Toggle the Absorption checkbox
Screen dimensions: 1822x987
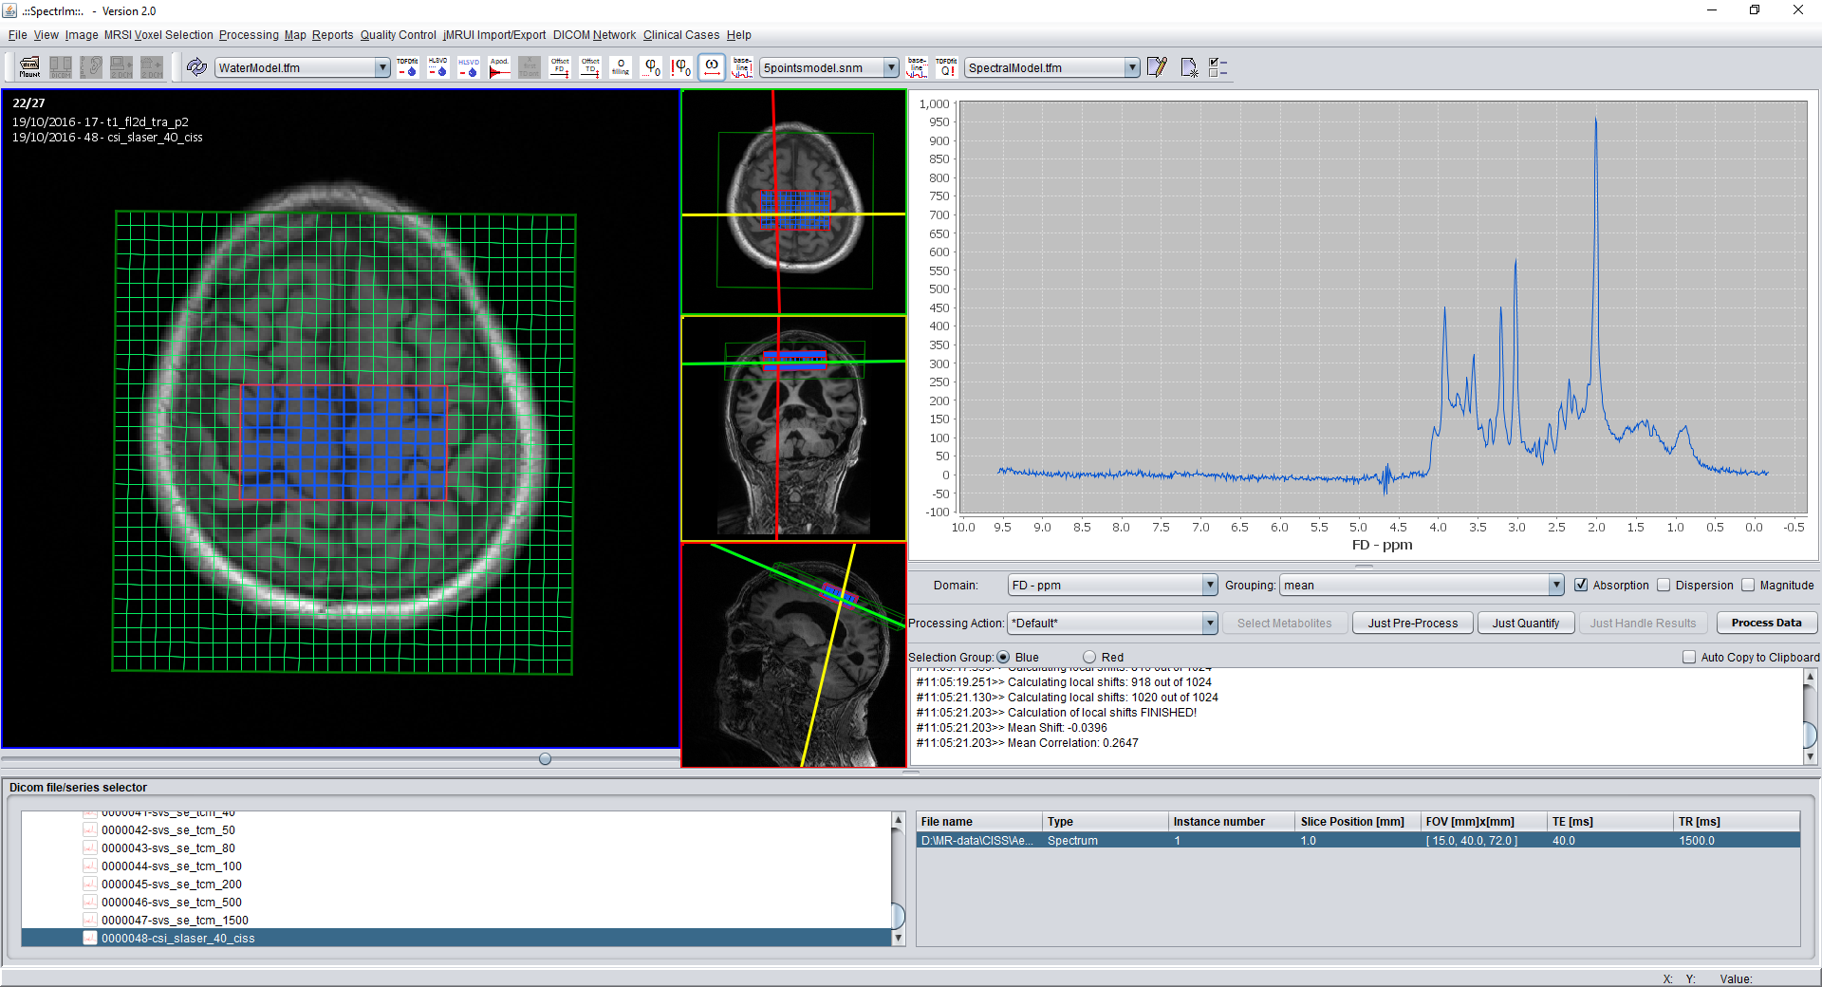pos(1581,586)
